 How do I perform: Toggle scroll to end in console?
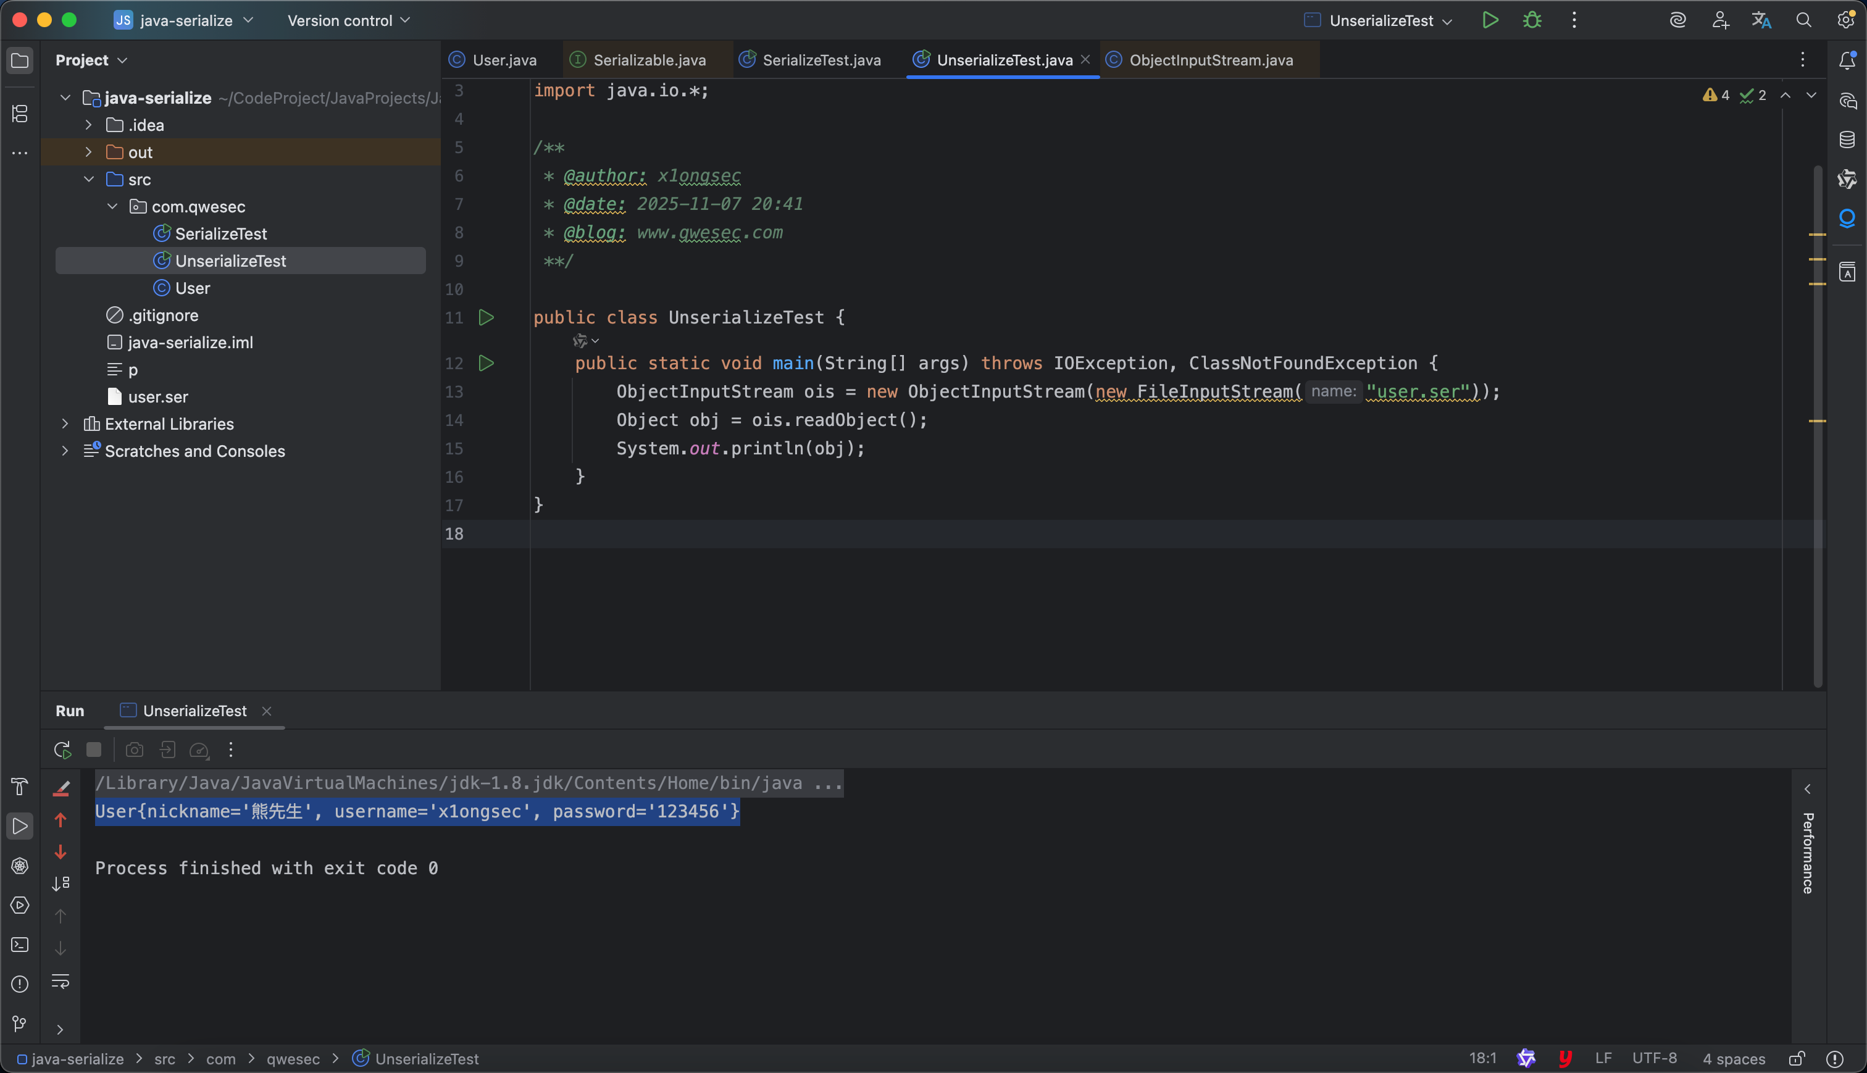pos(61,883)
